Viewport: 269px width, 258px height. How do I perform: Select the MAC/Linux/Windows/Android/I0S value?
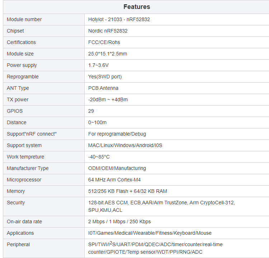tap(125, 145)
